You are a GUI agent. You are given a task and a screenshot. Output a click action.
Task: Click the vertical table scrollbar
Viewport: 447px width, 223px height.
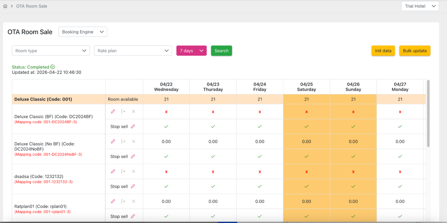coord(428,113)
